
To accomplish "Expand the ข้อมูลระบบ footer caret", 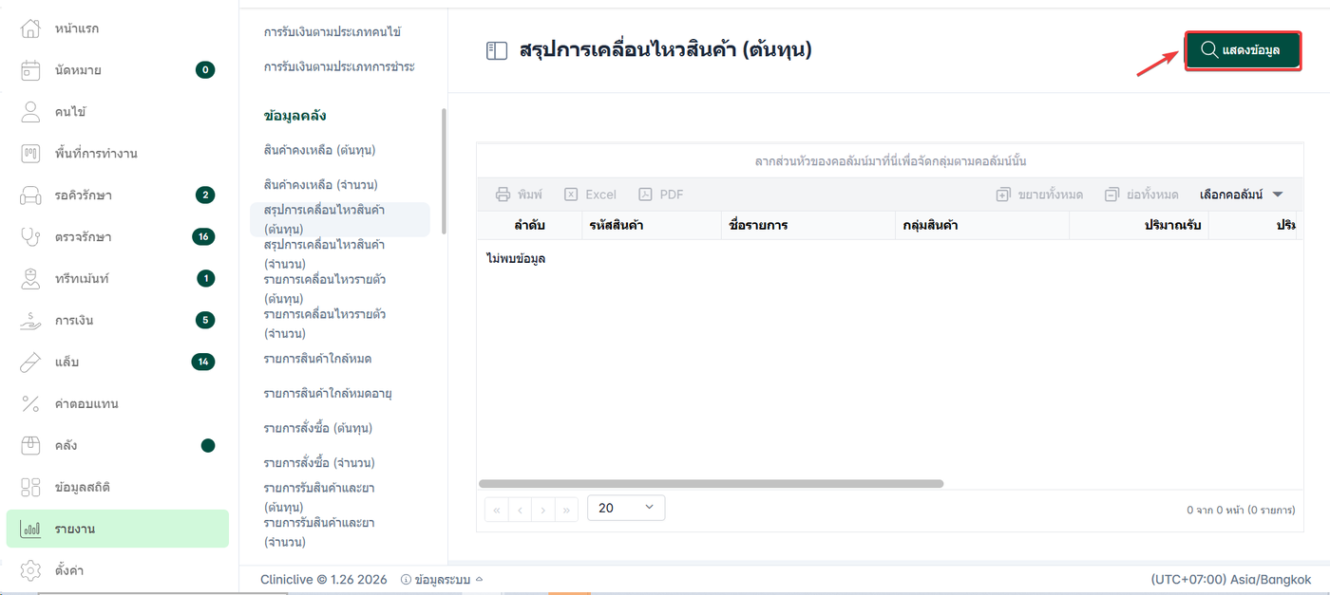I will point(479,579).
